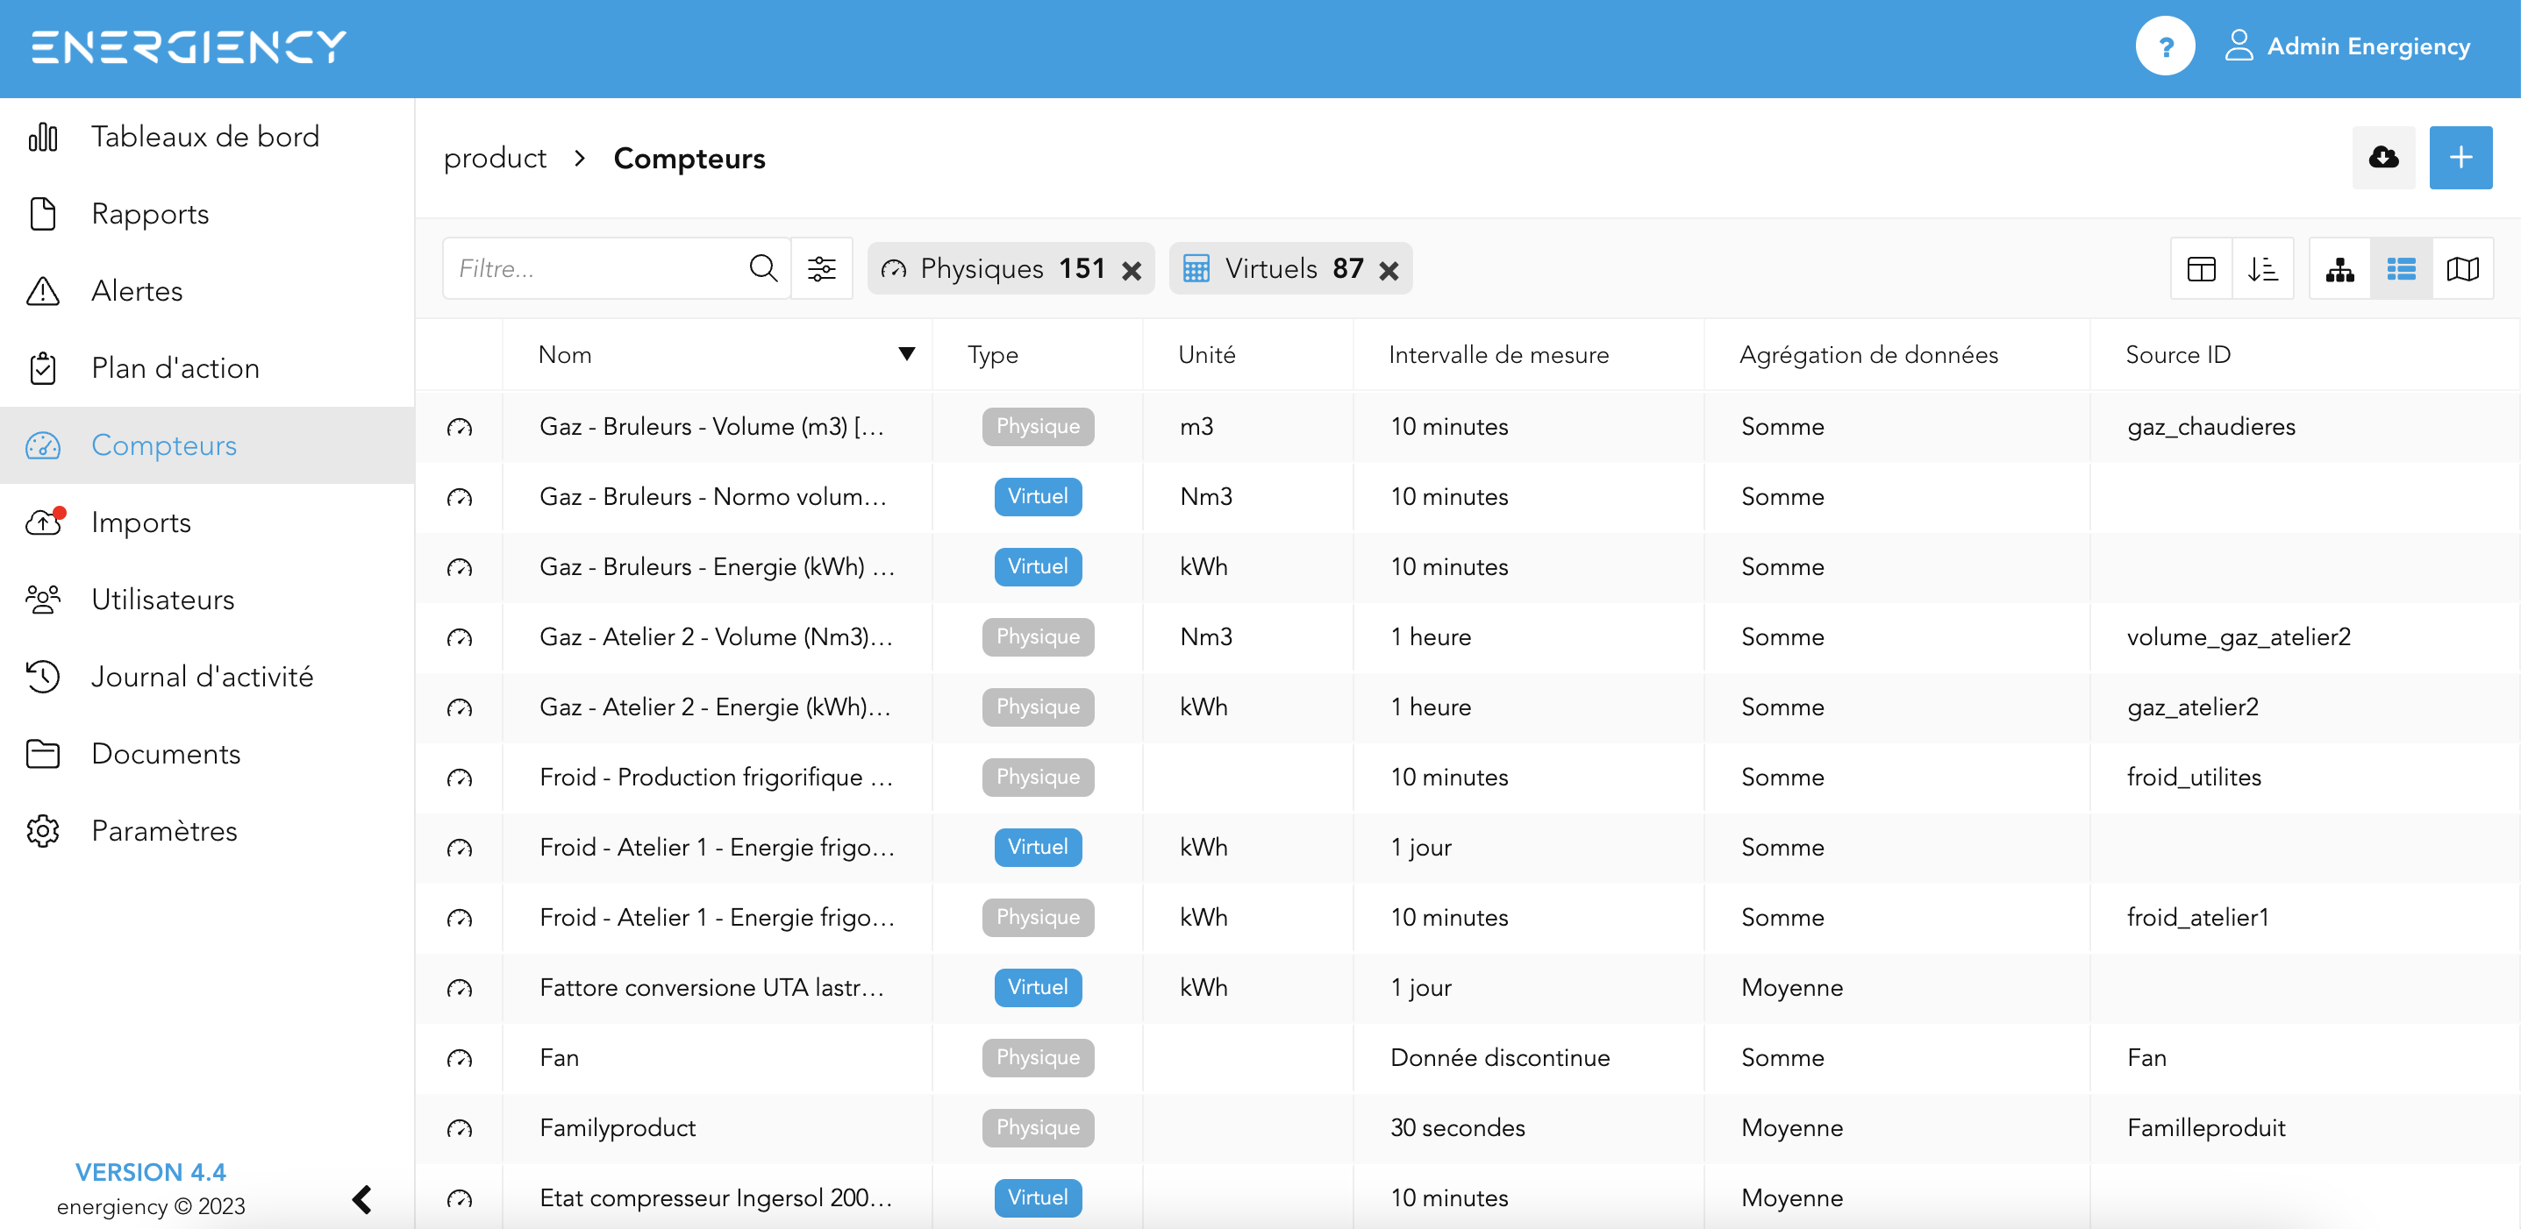Click the gaz_chaudieres source ID
Image resolution: width=2521 pixels, height=1229 pixels.
click(x=2210, y=427)
